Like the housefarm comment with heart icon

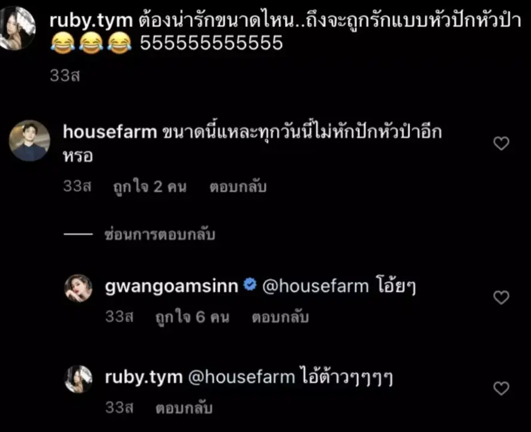501,144
